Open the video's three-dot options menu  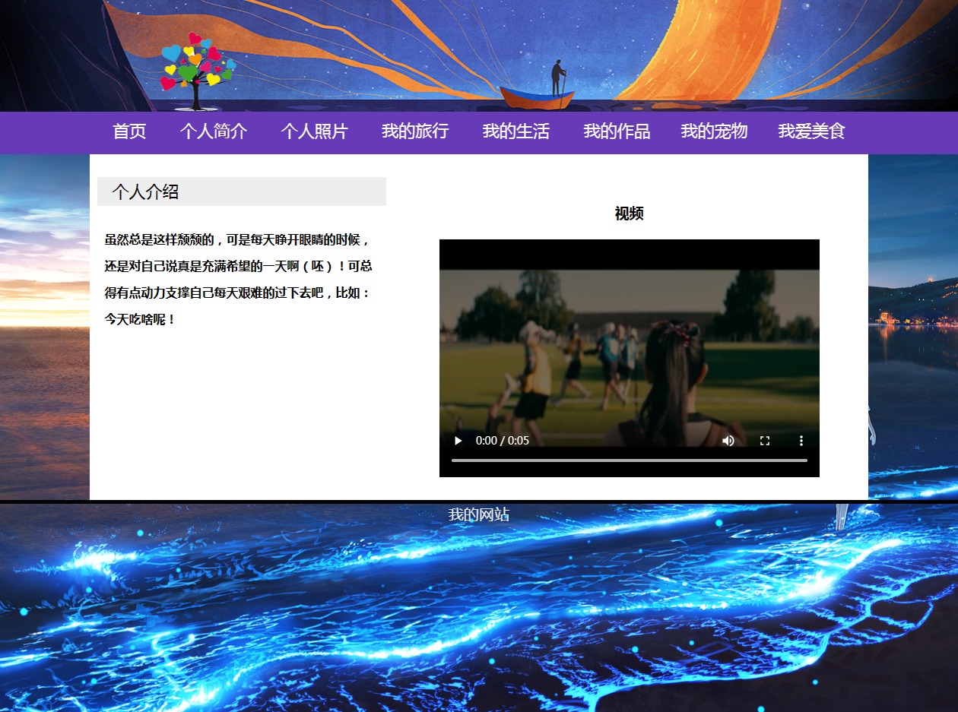pos(801,441)
